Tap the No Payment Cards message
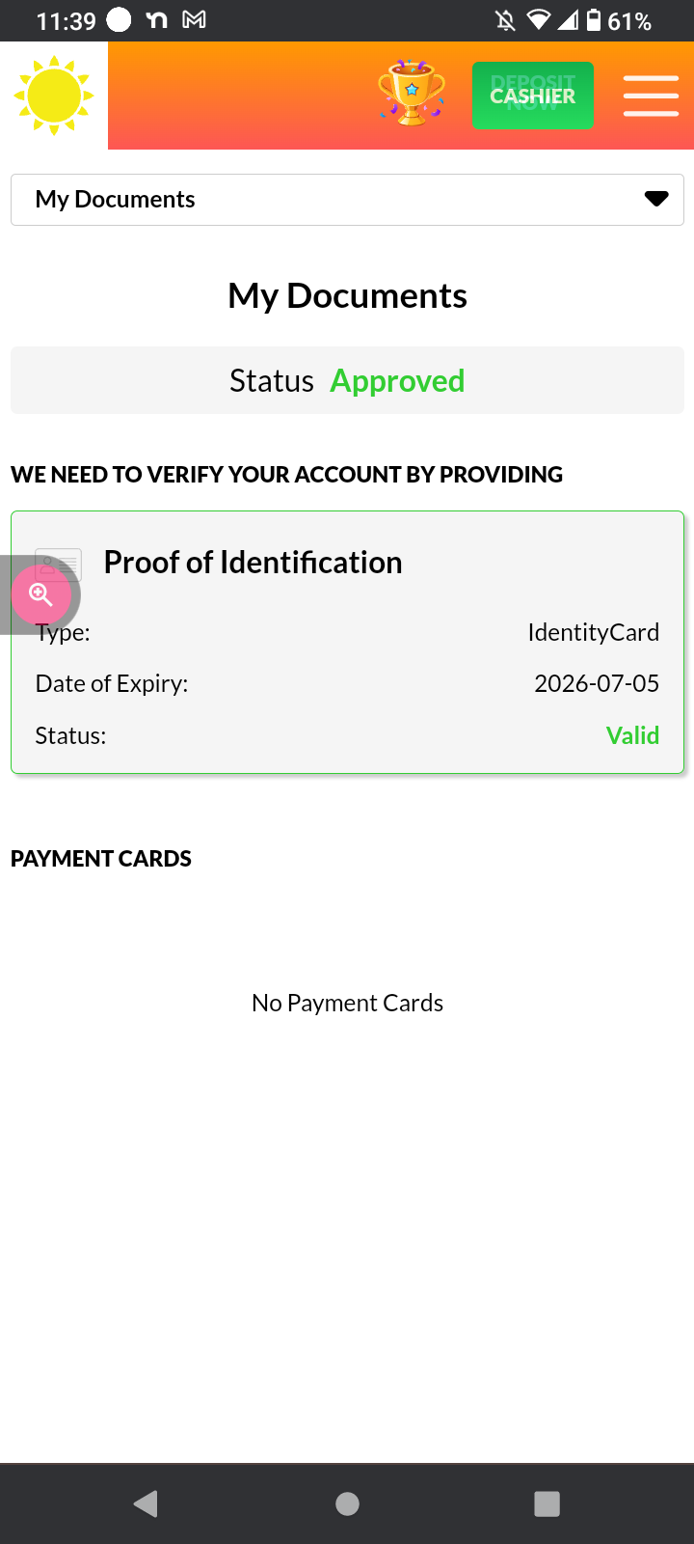The image size is (694, 1544). [347, 1004]
